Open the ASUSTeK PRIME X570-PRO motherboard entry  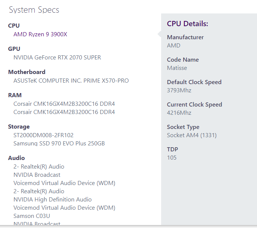point(71,81)
